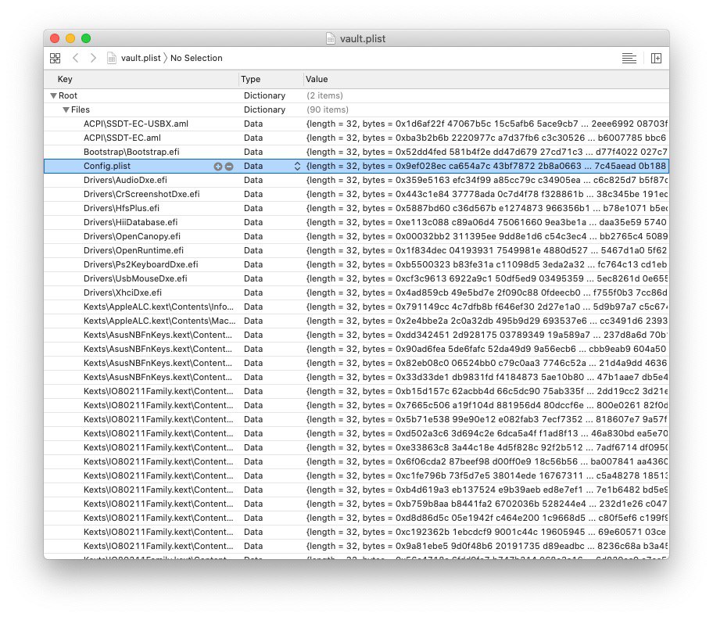Select the Drivers\HfsPlus.efi row
Screen dimensions: 713x617
point(356,208)
